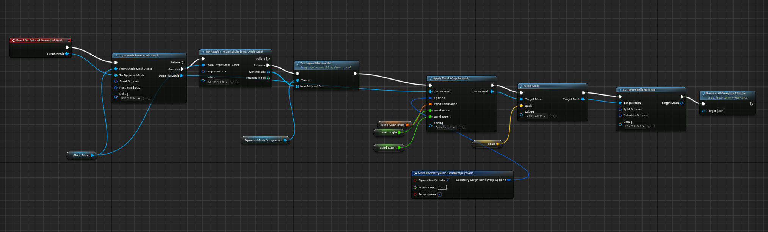This screenshot has height=232, width=768.
Task: Click the Scale input pin on Scale Mesh node
Action: tap(522, 105)
